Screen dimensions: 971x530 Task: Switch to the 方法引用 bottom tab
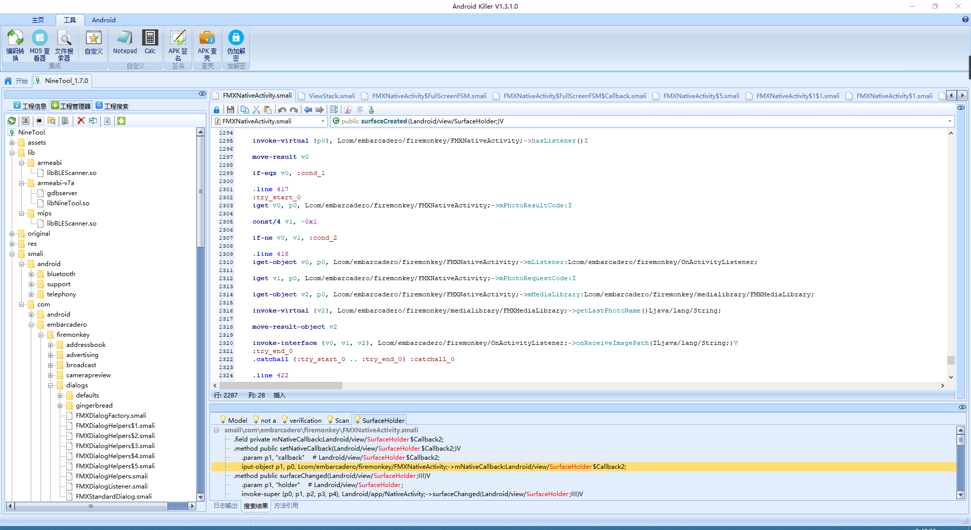pos(286,506)
